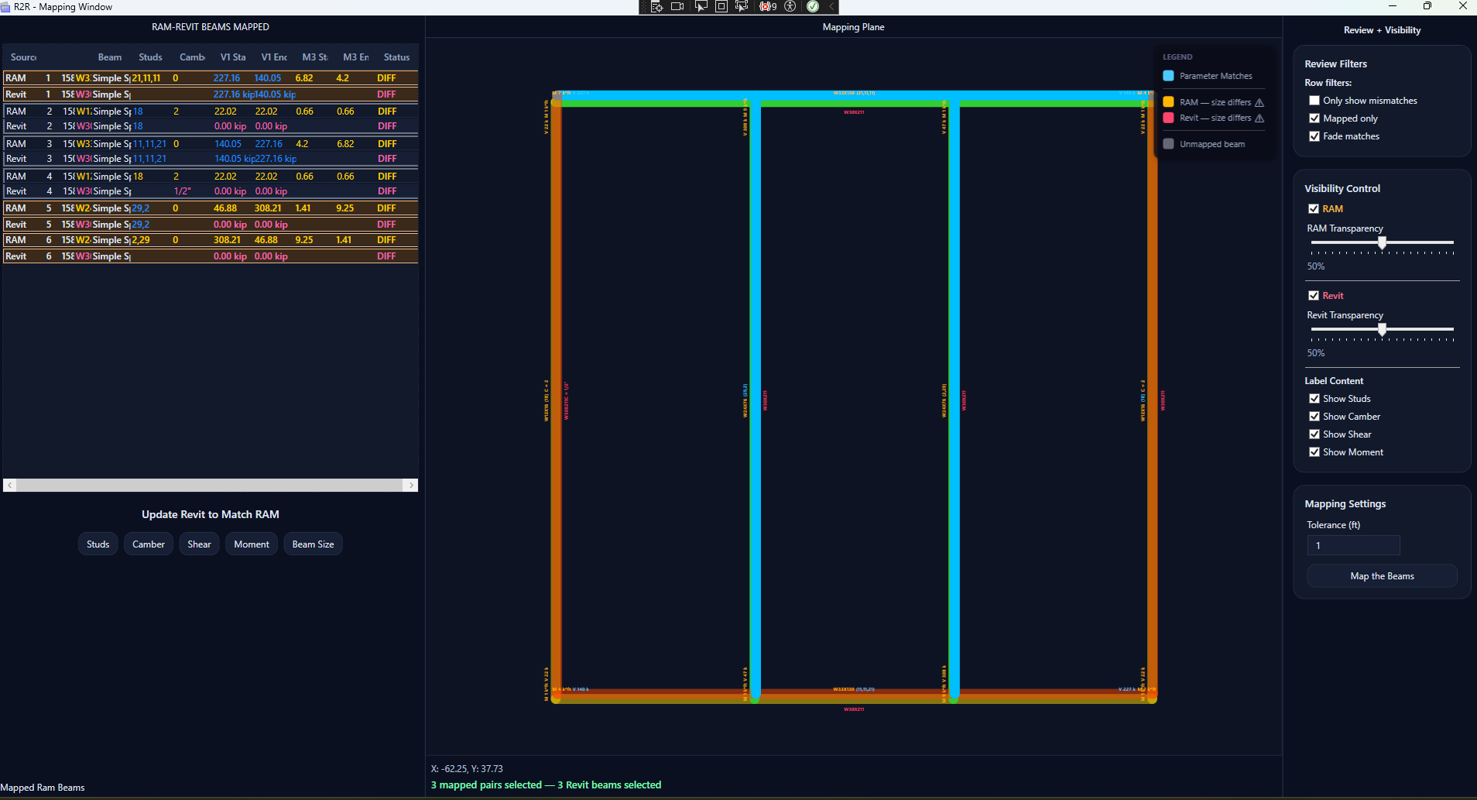
Task: Select the Revit row for pair 3
Action: (x=211, y=159)
